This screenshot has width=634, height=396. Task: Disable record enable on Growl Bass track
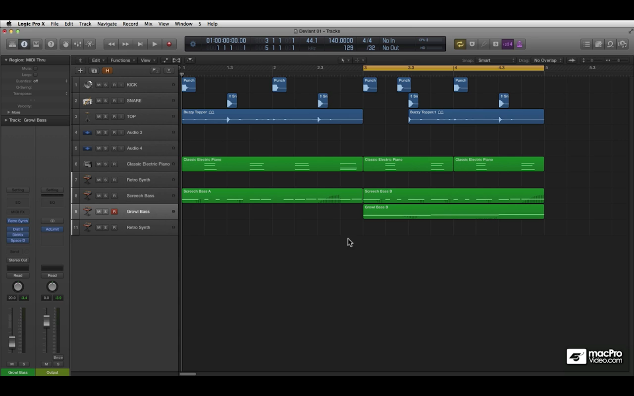pyautogui.click(x=114, y=211)
